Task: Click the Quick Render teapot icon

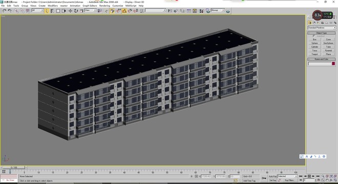Action: (x=228, y=11)
